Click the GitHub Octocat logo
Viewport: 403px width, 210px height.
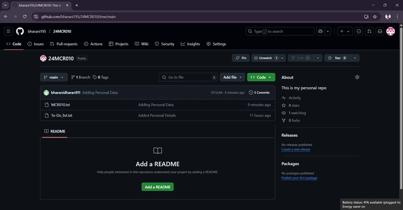[x=20, y=31]
